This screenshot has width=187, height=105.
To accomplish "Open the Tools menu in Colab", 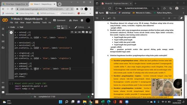I will (x=44, y=22).
